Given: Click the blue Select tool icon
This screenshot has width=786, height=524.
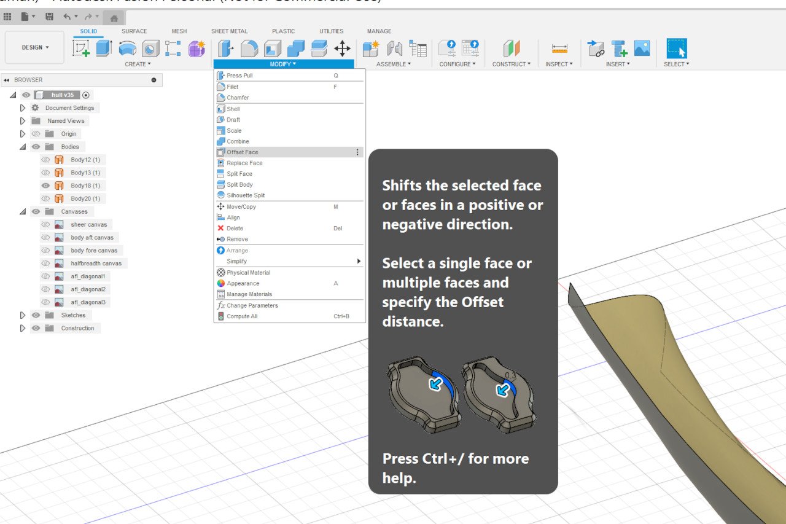Looking at the screenshot, I should [x=677, y=49].
